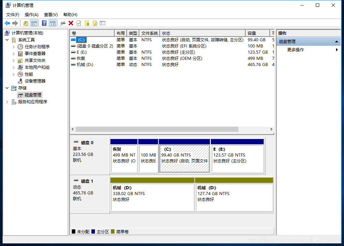Click the properties sheet icon with checkmark
This screenshot has width=344, height=246.
79,23
